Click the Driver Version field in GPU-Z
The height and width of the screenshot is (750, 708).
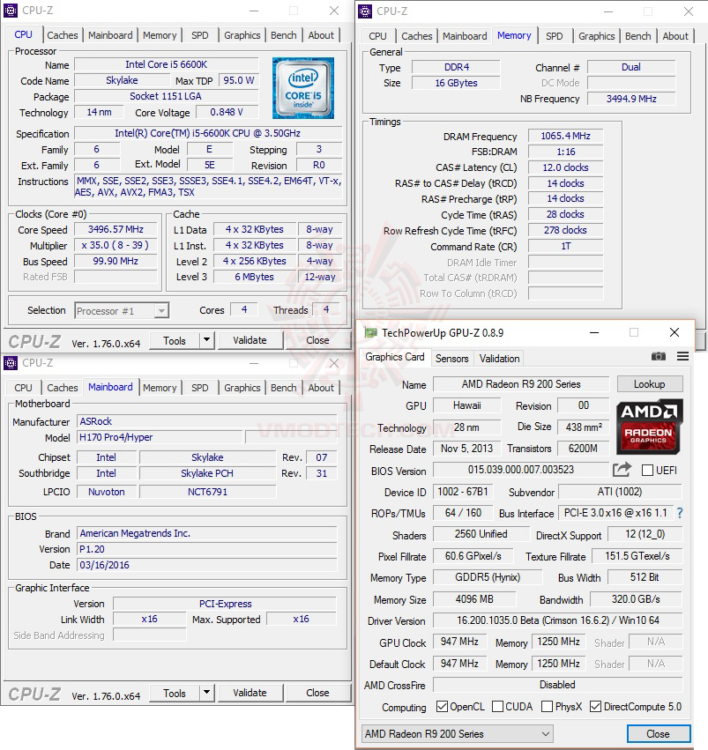click(558, 620)
